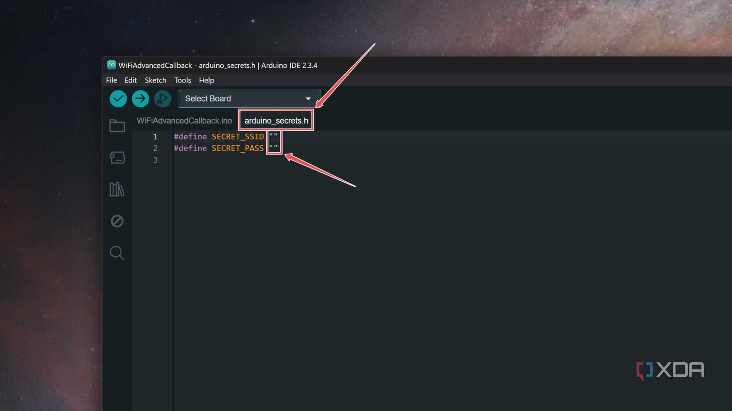Open the File menu
The height and width of the screenshot is (411, 732).
(x=111, y=80)
